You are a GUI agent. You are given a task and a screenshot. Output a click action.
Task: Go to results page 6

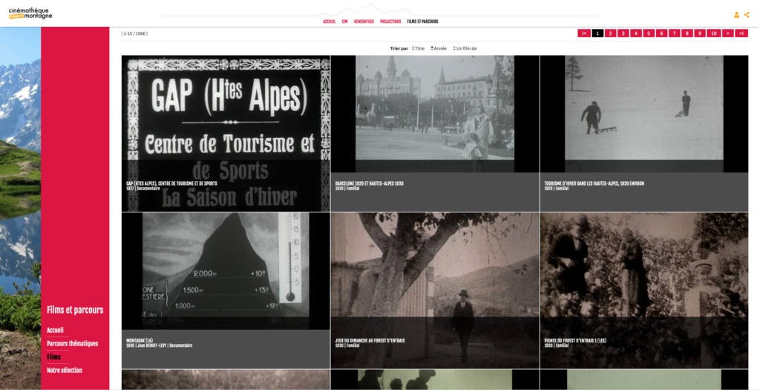(x=661, y=33)
